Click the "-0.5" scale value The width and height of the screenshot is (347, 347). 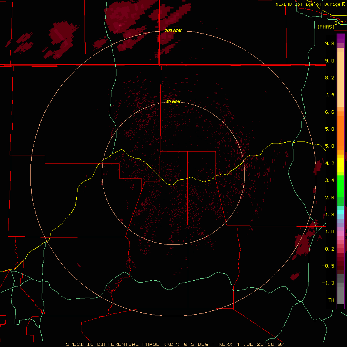(328, 266)
